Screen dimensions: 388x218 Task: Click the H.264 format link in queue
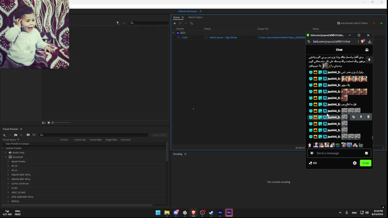(185, 38)
